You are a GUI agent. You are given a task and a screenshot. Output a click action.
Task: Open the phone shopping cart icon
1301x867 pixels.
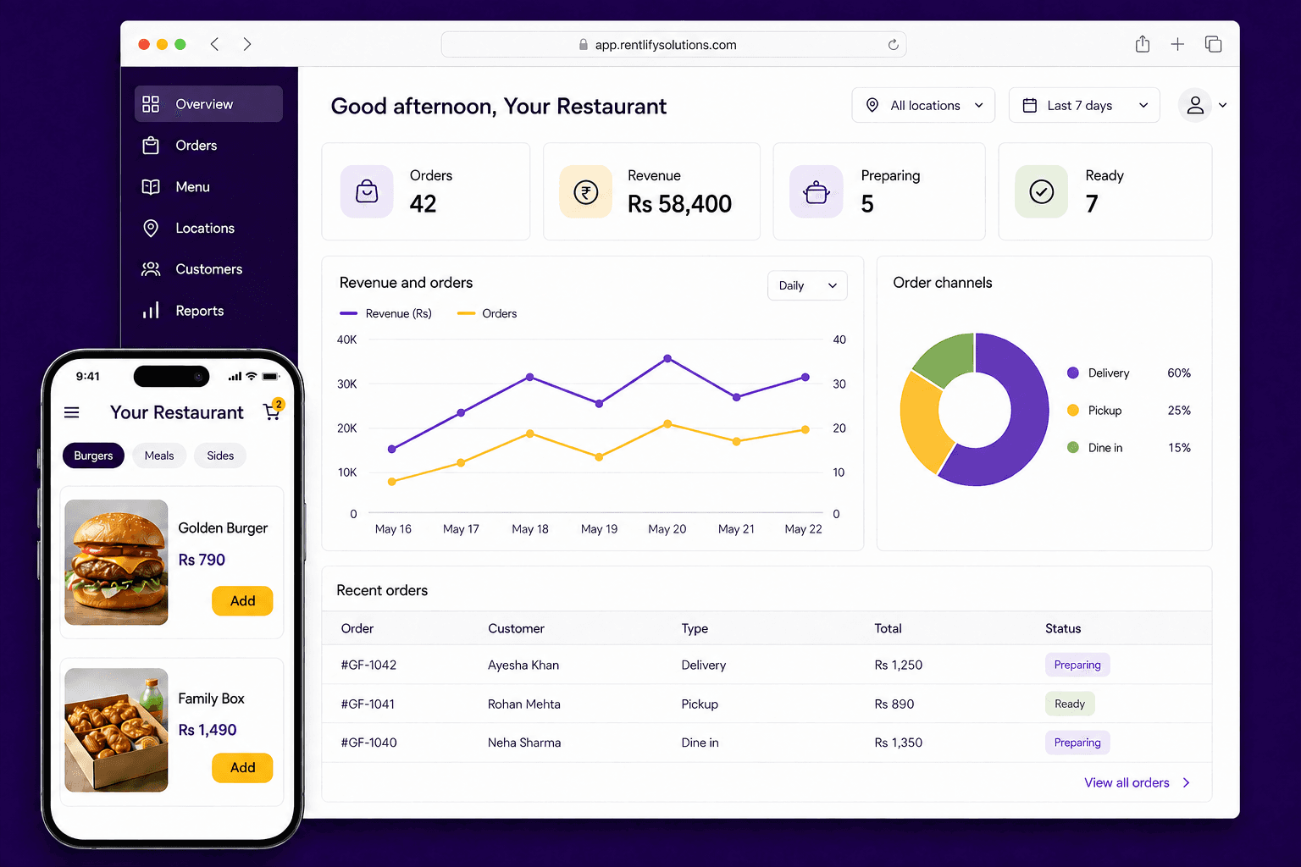coord(272,411)
